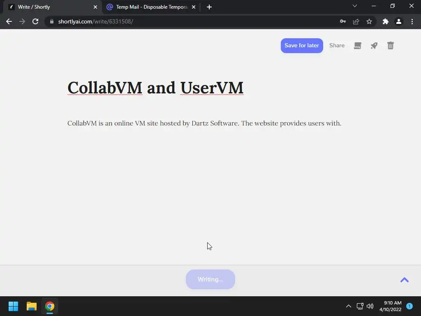
Task: Minimize the Chrome window
Action: pos(374,6)
